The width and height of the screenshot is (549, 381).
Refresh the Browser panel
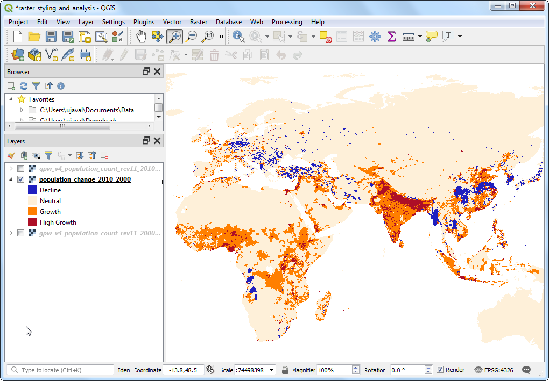pos(24,86)
